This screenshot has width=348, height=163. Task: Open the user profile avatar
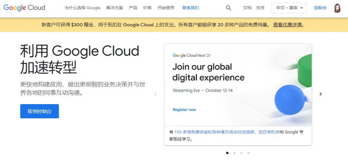(x=337, y=8)
